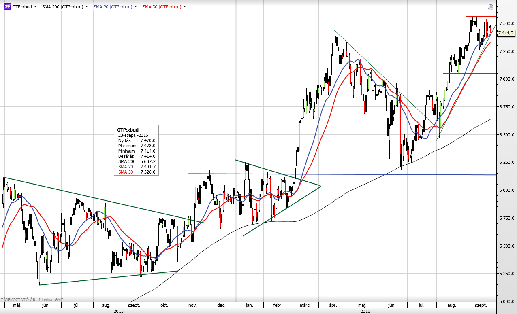Image resolution: width=517 pixels, height=314 pixels.
Task: Click the 7 250,0 price axis label
Action: (x=507, y=51)
